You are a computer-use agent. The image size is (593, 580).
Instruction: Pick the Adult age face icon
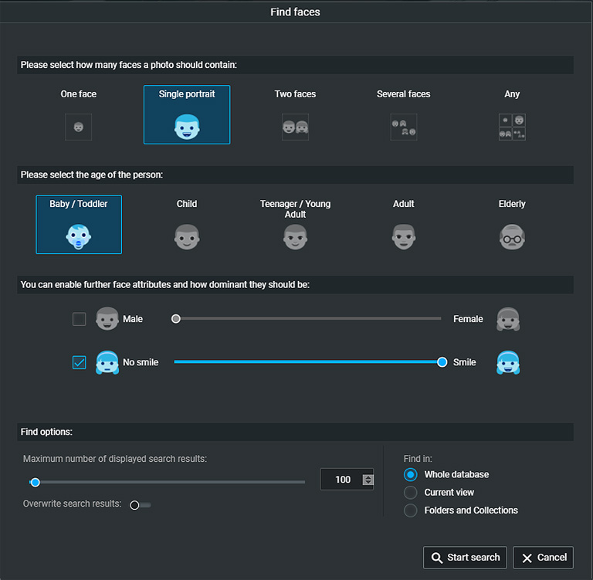pos(404,237)
